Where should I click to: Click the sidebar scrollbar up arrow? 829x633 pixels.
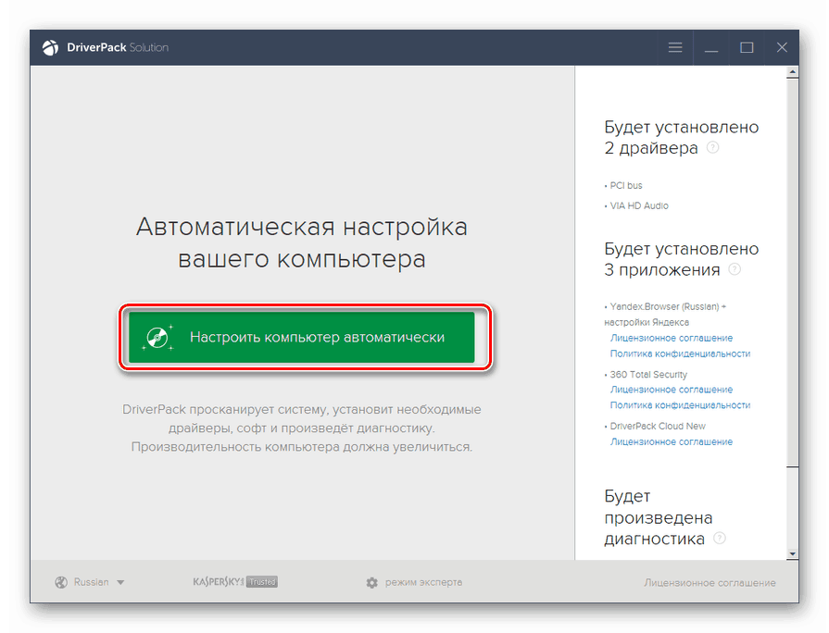click(792, 72)
